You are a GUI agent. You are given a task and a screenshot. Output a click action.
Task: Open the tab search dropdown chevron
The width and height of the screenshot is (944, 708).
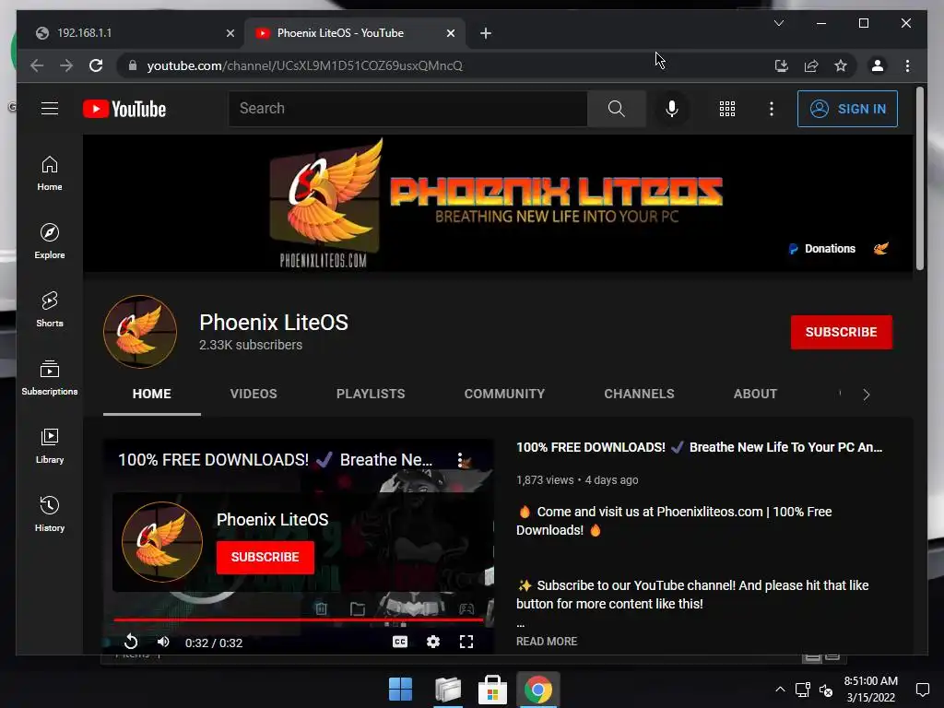click(778, 23)
